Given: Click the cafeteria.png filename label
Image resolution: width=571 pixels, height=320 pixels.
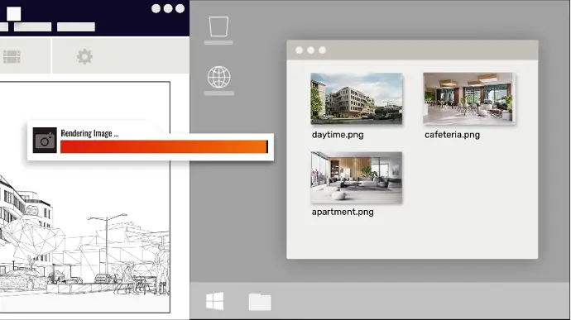Looking at the screenshot, I should point(452,135).
